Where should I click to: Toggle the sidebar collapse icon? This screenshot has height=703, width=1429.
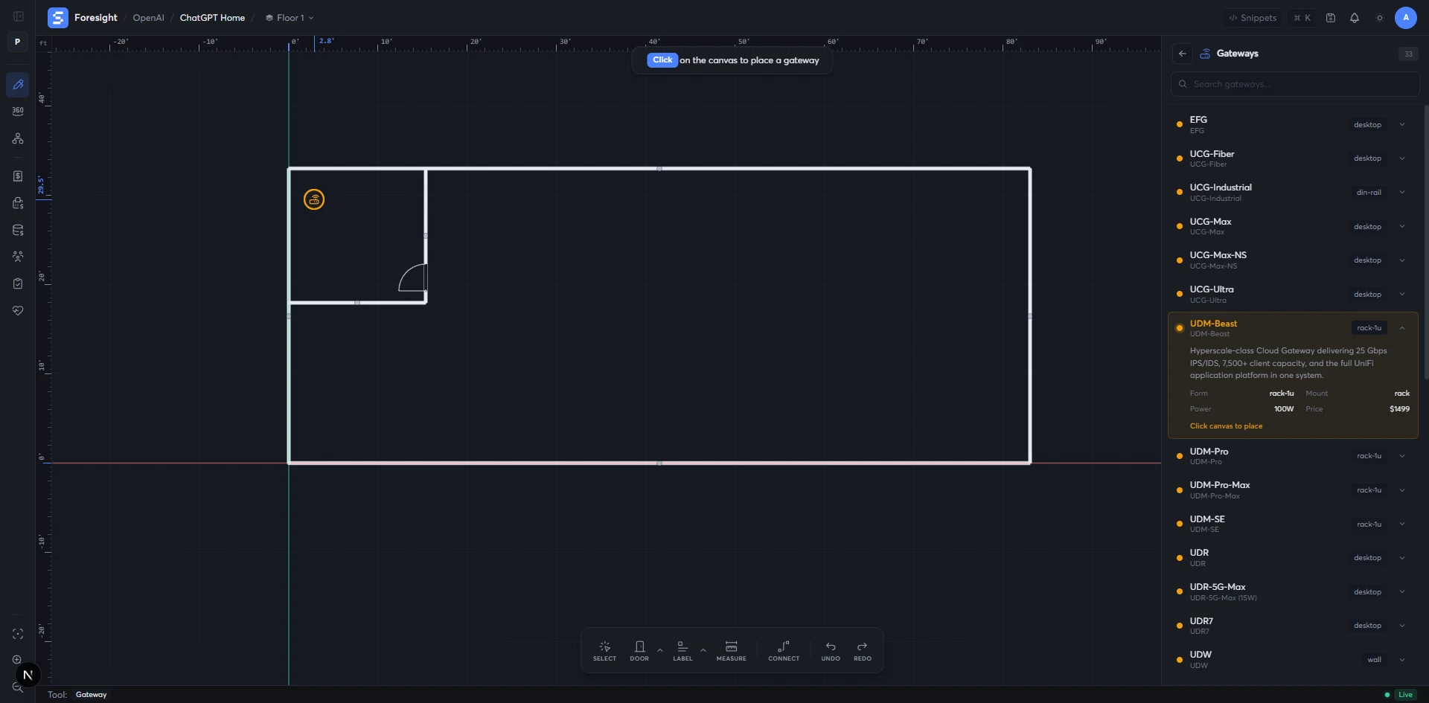tap(19, 16)
